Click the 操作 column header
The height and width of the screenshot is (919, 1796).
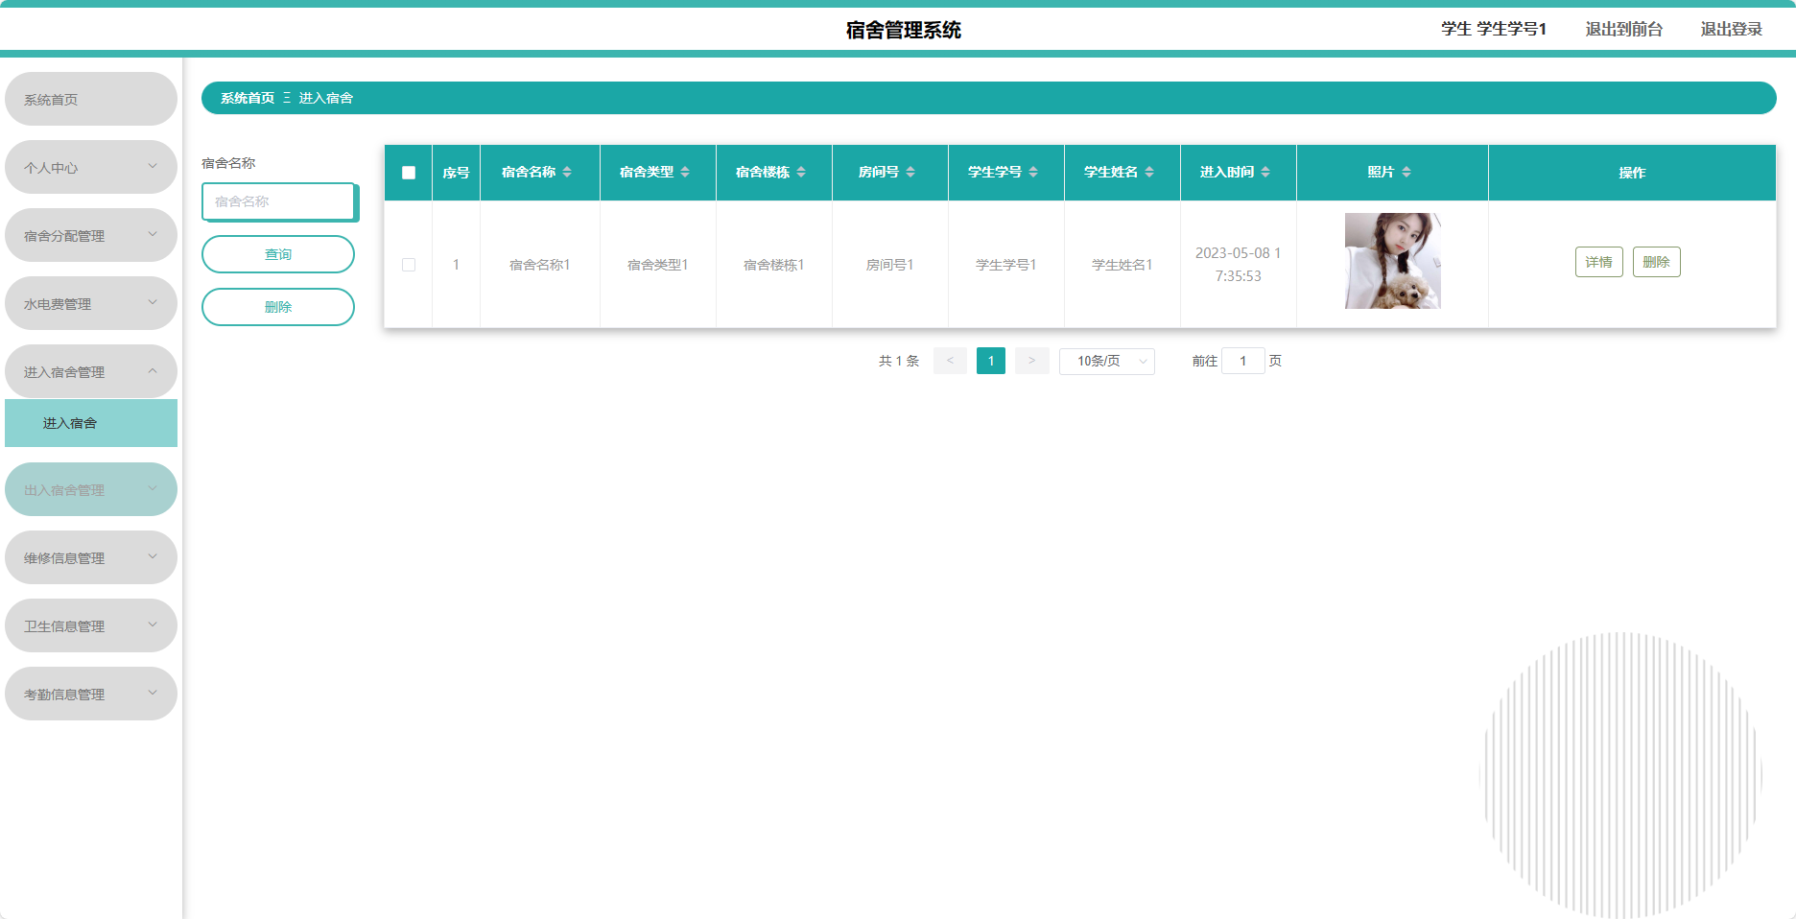(1632, 173)
